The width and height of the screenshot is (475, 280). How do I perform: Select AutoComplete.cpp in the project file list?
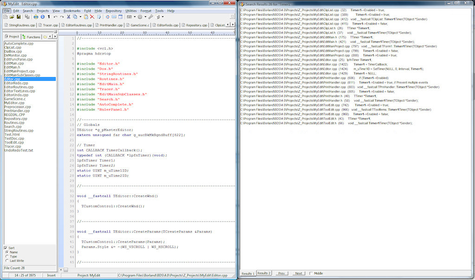click(19, 43)
